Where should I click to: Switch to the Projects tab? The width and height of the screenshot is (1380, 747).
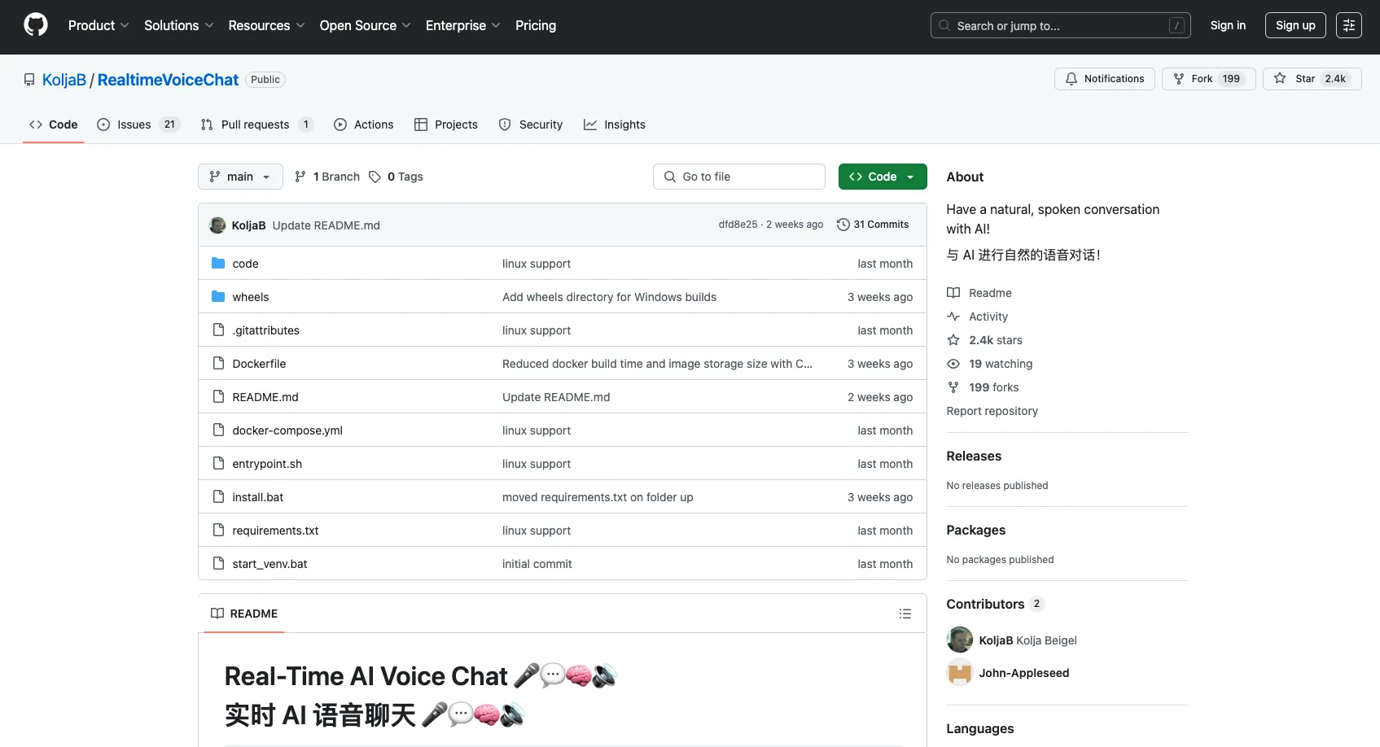click(446, 124)
